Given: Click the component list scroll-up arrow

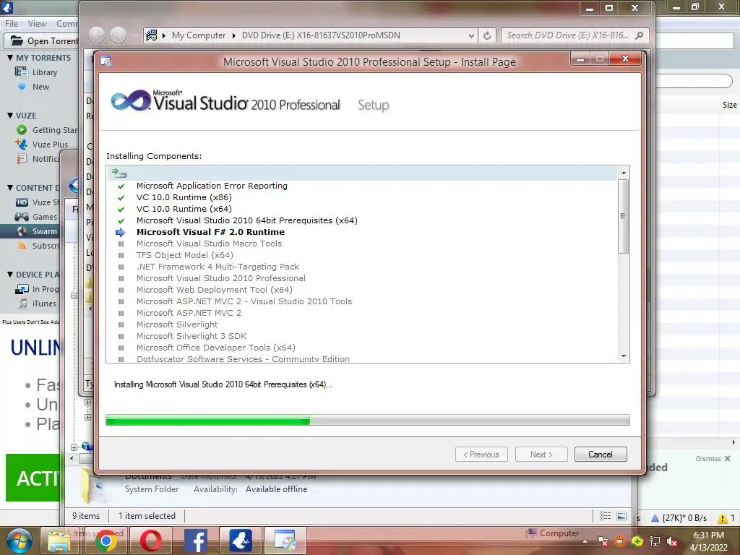Looking at the screenshot, I should pos(624,173).
